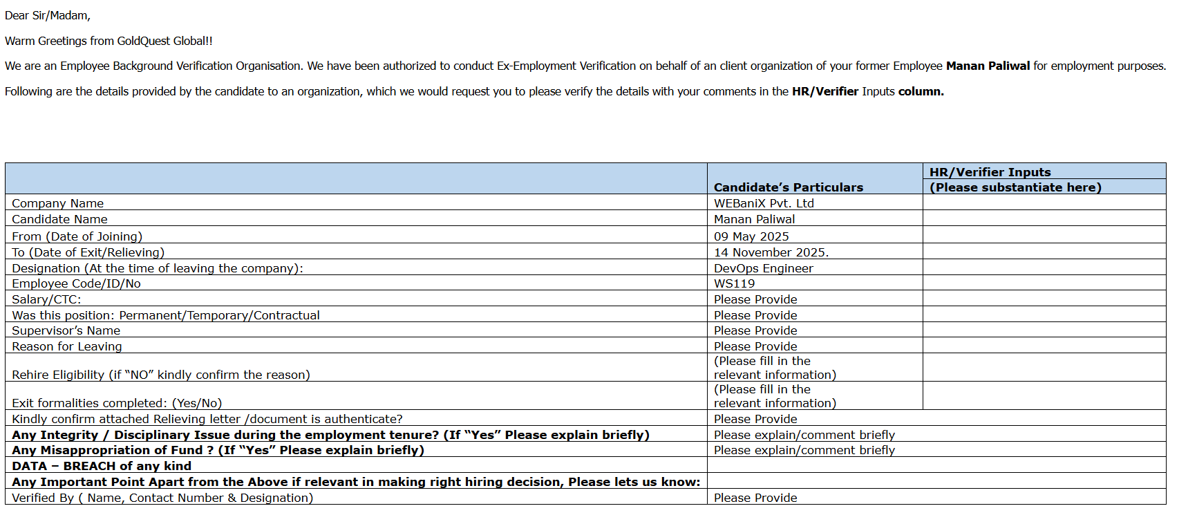This screenshot has height=524, width=1197.
Task: Select the HR input cell for Salary/CTC
Action: click(x=1044, y=299)
